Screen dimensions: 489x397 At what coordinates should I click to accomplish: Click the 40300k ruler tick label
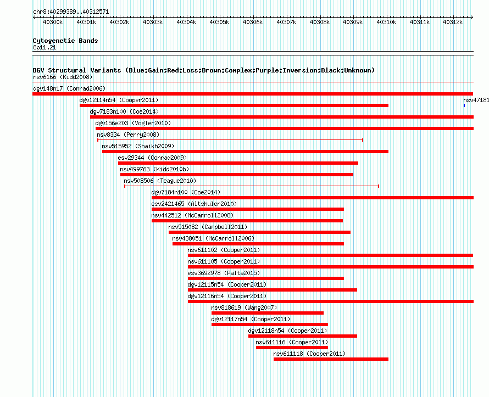pyautogui.click(x=53, y=22)
